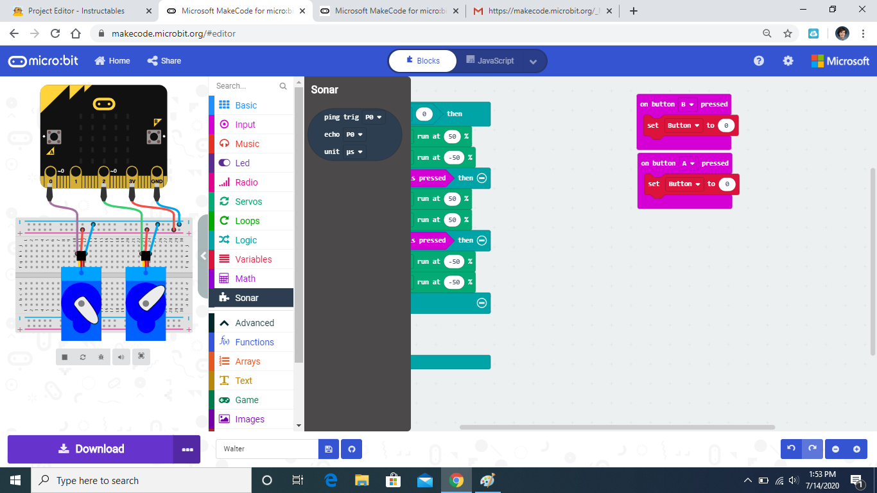Open the Button variable dropdown in the B block
This screenshot has width=877, height=493.
pos(683,126)
